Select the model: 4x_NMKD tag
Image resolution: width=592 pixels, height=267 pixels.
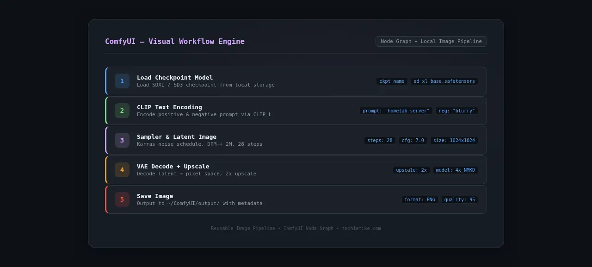[456, 170]
